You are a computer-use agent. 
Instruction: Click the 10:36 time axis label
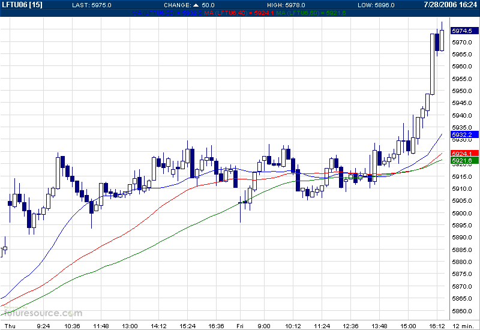(72, 326)
